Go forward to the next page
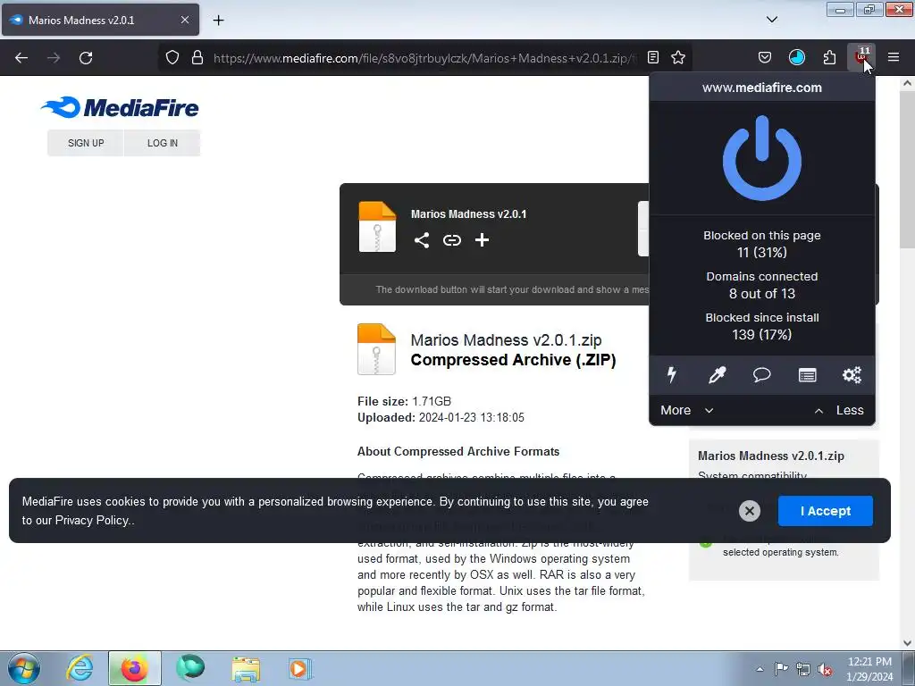Image resolution: width=915 pixels, height=686 pixels. pyautogui.click(x=54, y=57)
